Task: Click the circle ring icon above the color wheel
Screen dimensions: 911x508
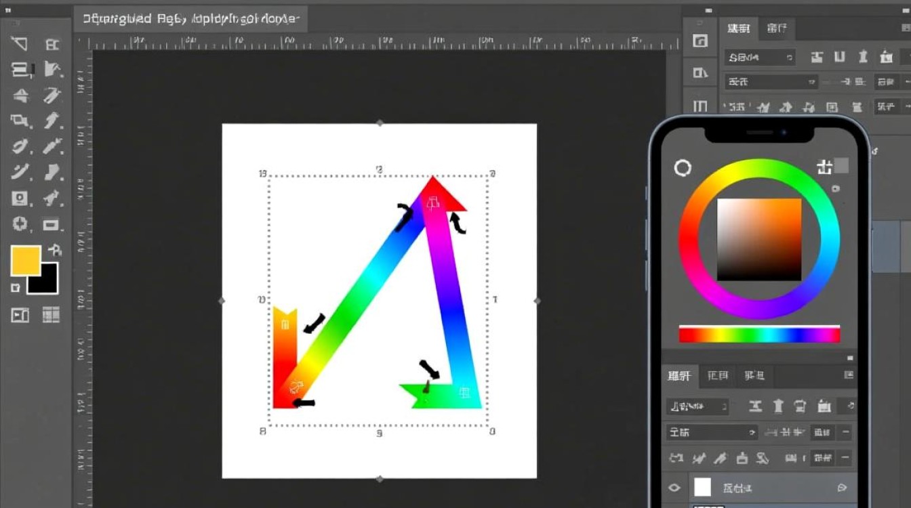Action: [x=683, y=168]
